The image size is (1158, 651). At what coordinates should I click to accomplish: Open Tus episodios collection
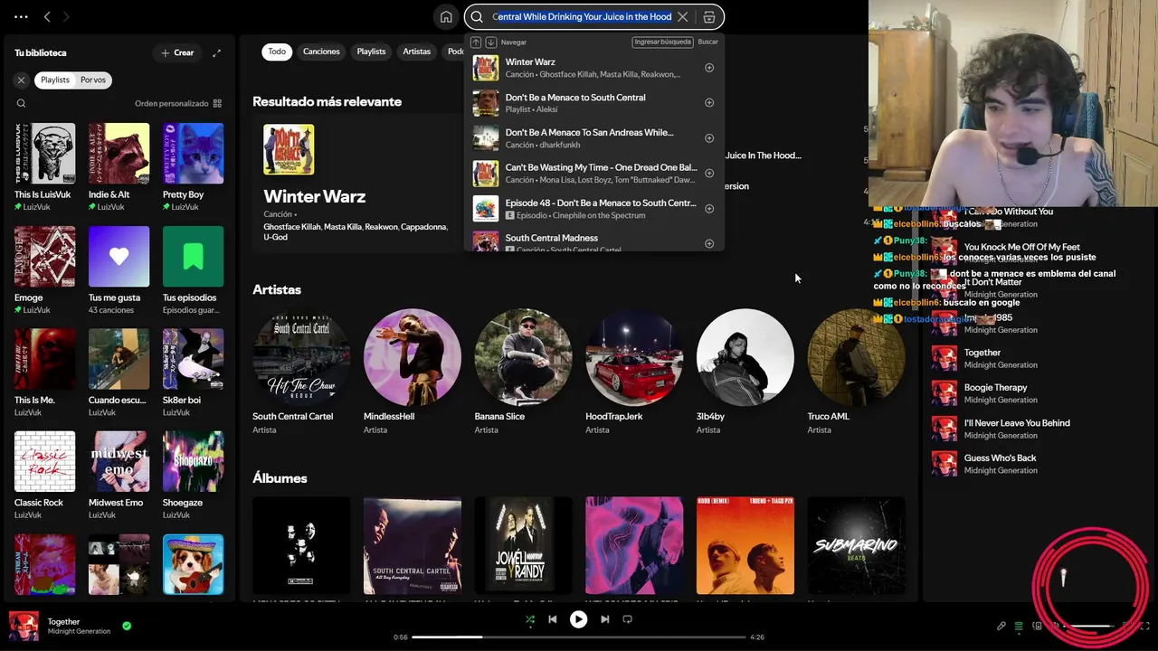193,270
